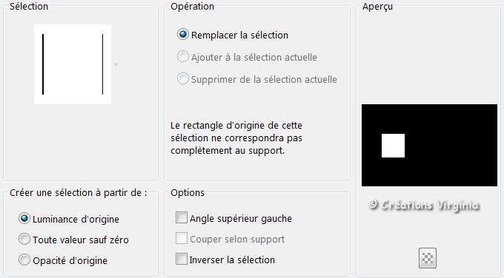Viewport: 504px width, 278px height.
Task: Click the Inverser la sélection label text
Action: [232, 260]
